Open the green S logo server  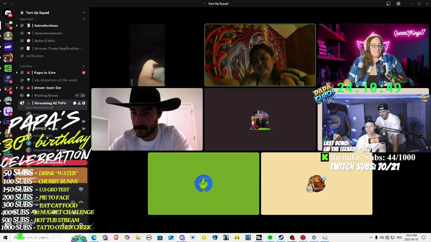(8, 69)
